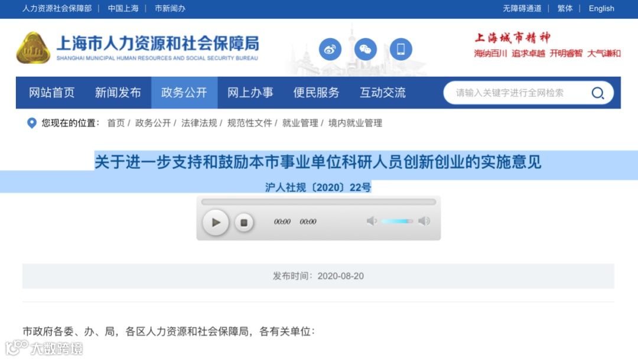Go to 就业管理 in breadcrumb

click(300, 123)
